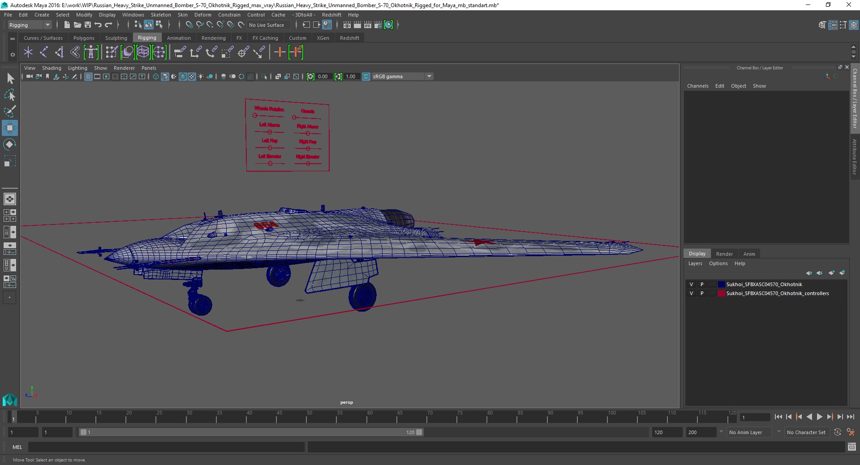Open Layers menu in Layer Editor

click(x=695, y=263)
